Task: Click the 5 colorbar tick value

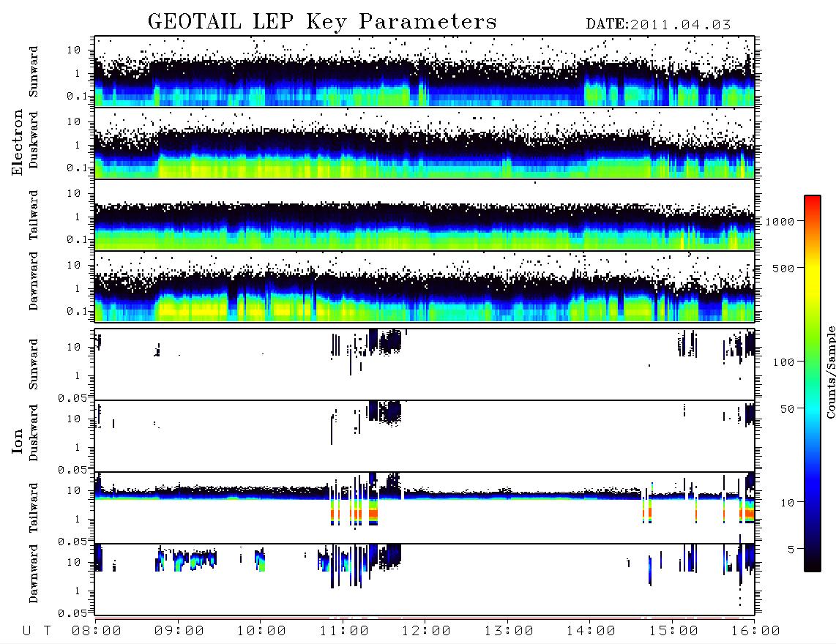Action: tap(791, 550)
